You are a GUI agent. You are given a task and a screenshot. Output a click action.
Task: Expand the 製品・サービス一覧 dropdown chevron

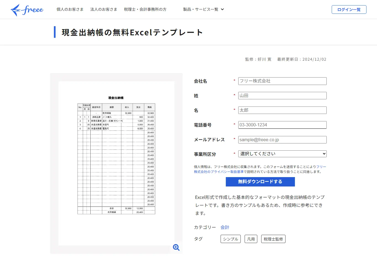[x=222, y=9]
